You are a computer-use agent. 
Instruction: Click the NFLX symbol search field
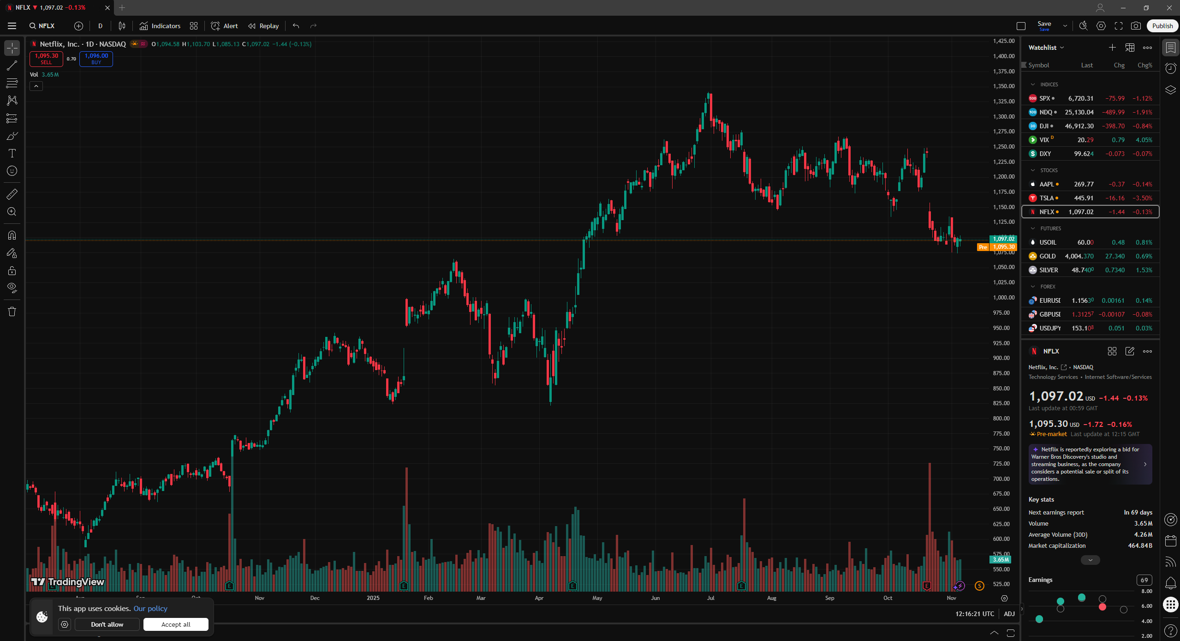42,26
